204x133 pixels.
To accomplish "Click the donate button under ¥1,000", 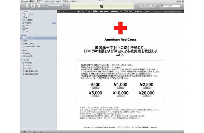I will [x=121, y=88].
